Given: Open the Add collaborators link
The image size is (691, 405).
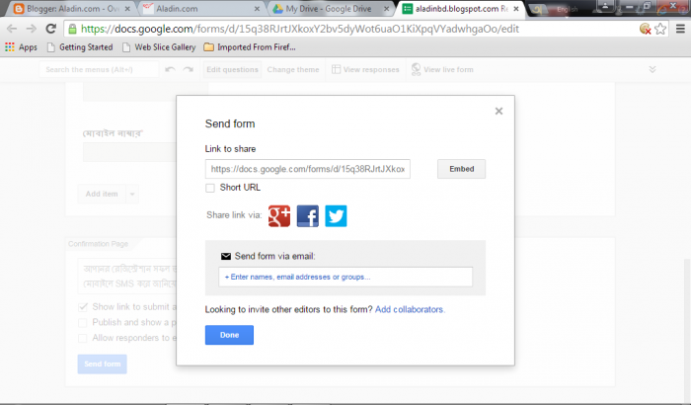Looking at the screenshot, I should point(410,310).
